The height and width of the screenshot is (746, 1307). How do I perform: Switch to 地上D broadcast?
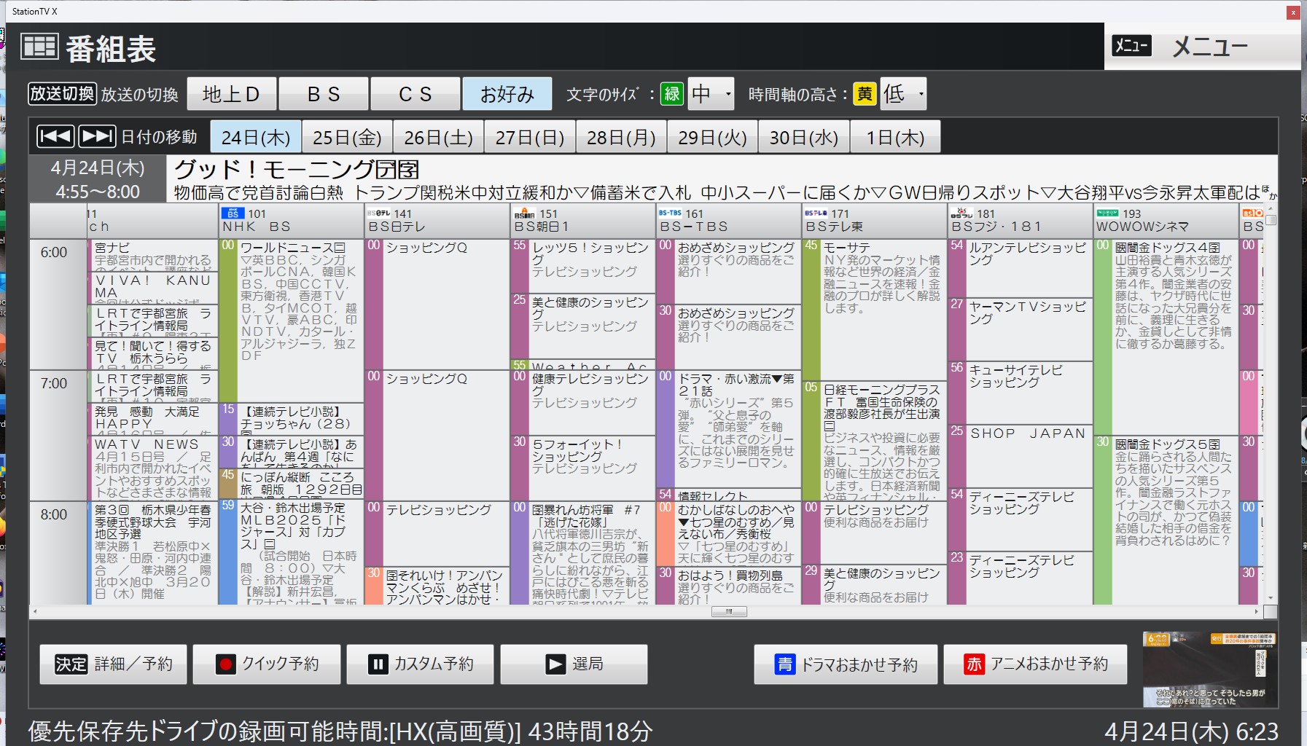click(x=231, y=94)
